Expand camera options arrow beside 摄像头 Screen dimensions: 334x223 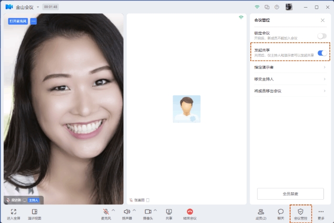click(x=155, y=210)
